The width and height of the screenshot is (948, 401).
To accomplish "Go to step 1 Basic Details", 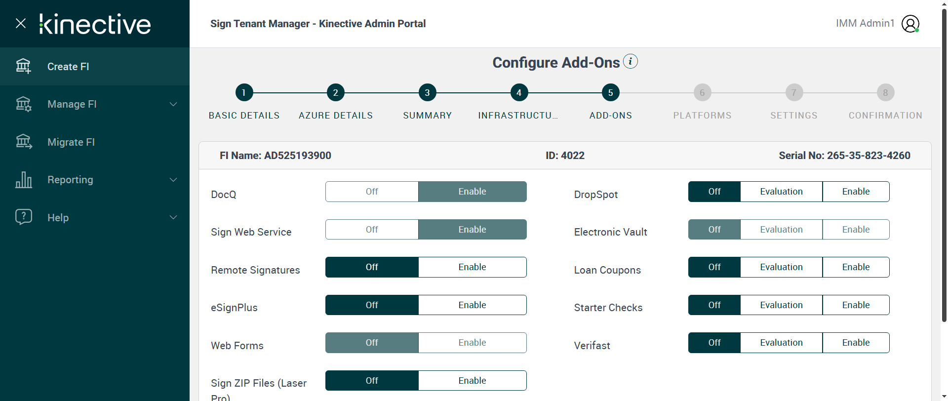I will coord(244,92).
